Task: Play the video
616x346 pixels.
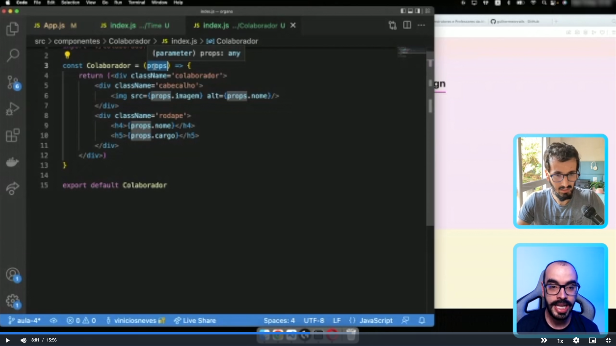Action: point(7,340)
